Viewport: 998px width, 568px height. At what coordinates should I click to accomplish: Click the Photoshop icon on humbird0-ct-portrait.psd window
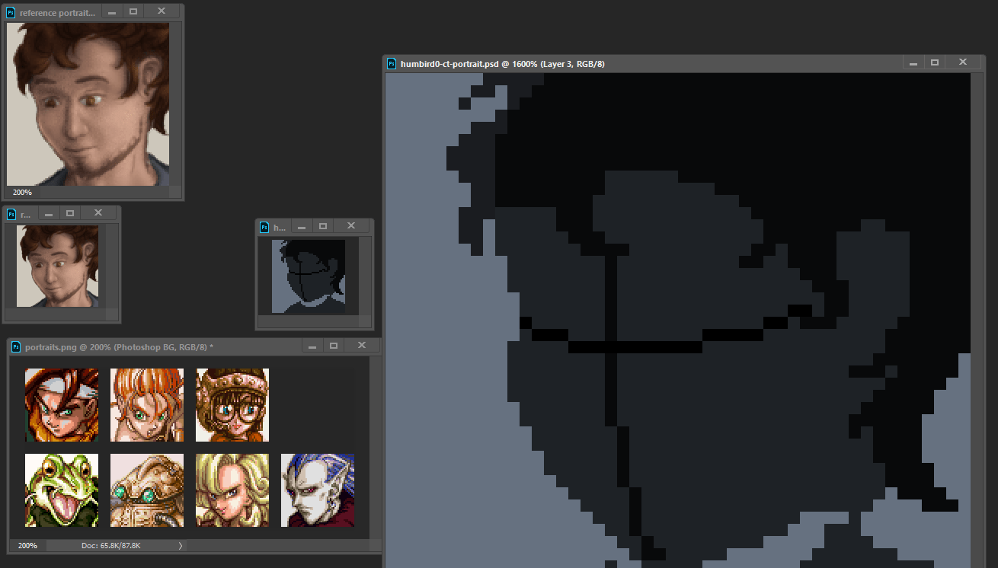click(x=392, y=64)
